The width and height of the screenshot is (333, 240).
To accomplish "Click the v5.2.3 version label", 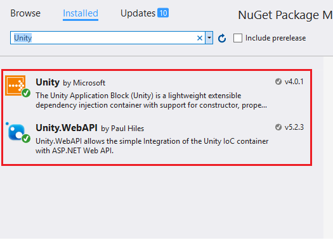I will (294, 127).
